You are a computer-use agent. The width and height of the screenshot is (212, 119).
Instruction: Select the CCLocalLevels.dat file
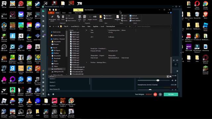click(78, 72)
